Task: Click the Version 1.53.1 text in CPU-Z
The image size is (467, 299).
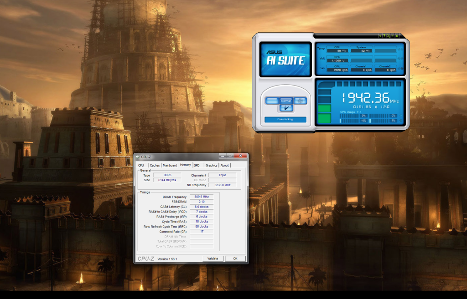Action: coord(167,259)
